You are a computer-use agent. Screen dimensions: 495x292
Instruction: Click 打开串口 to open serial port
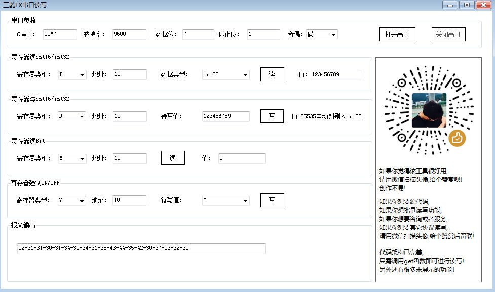tap(397, 34)
